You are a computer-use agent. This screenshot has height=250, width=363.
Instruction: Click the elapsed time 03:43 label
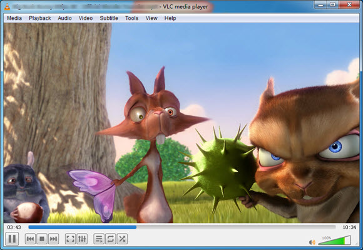coord(14,227)
